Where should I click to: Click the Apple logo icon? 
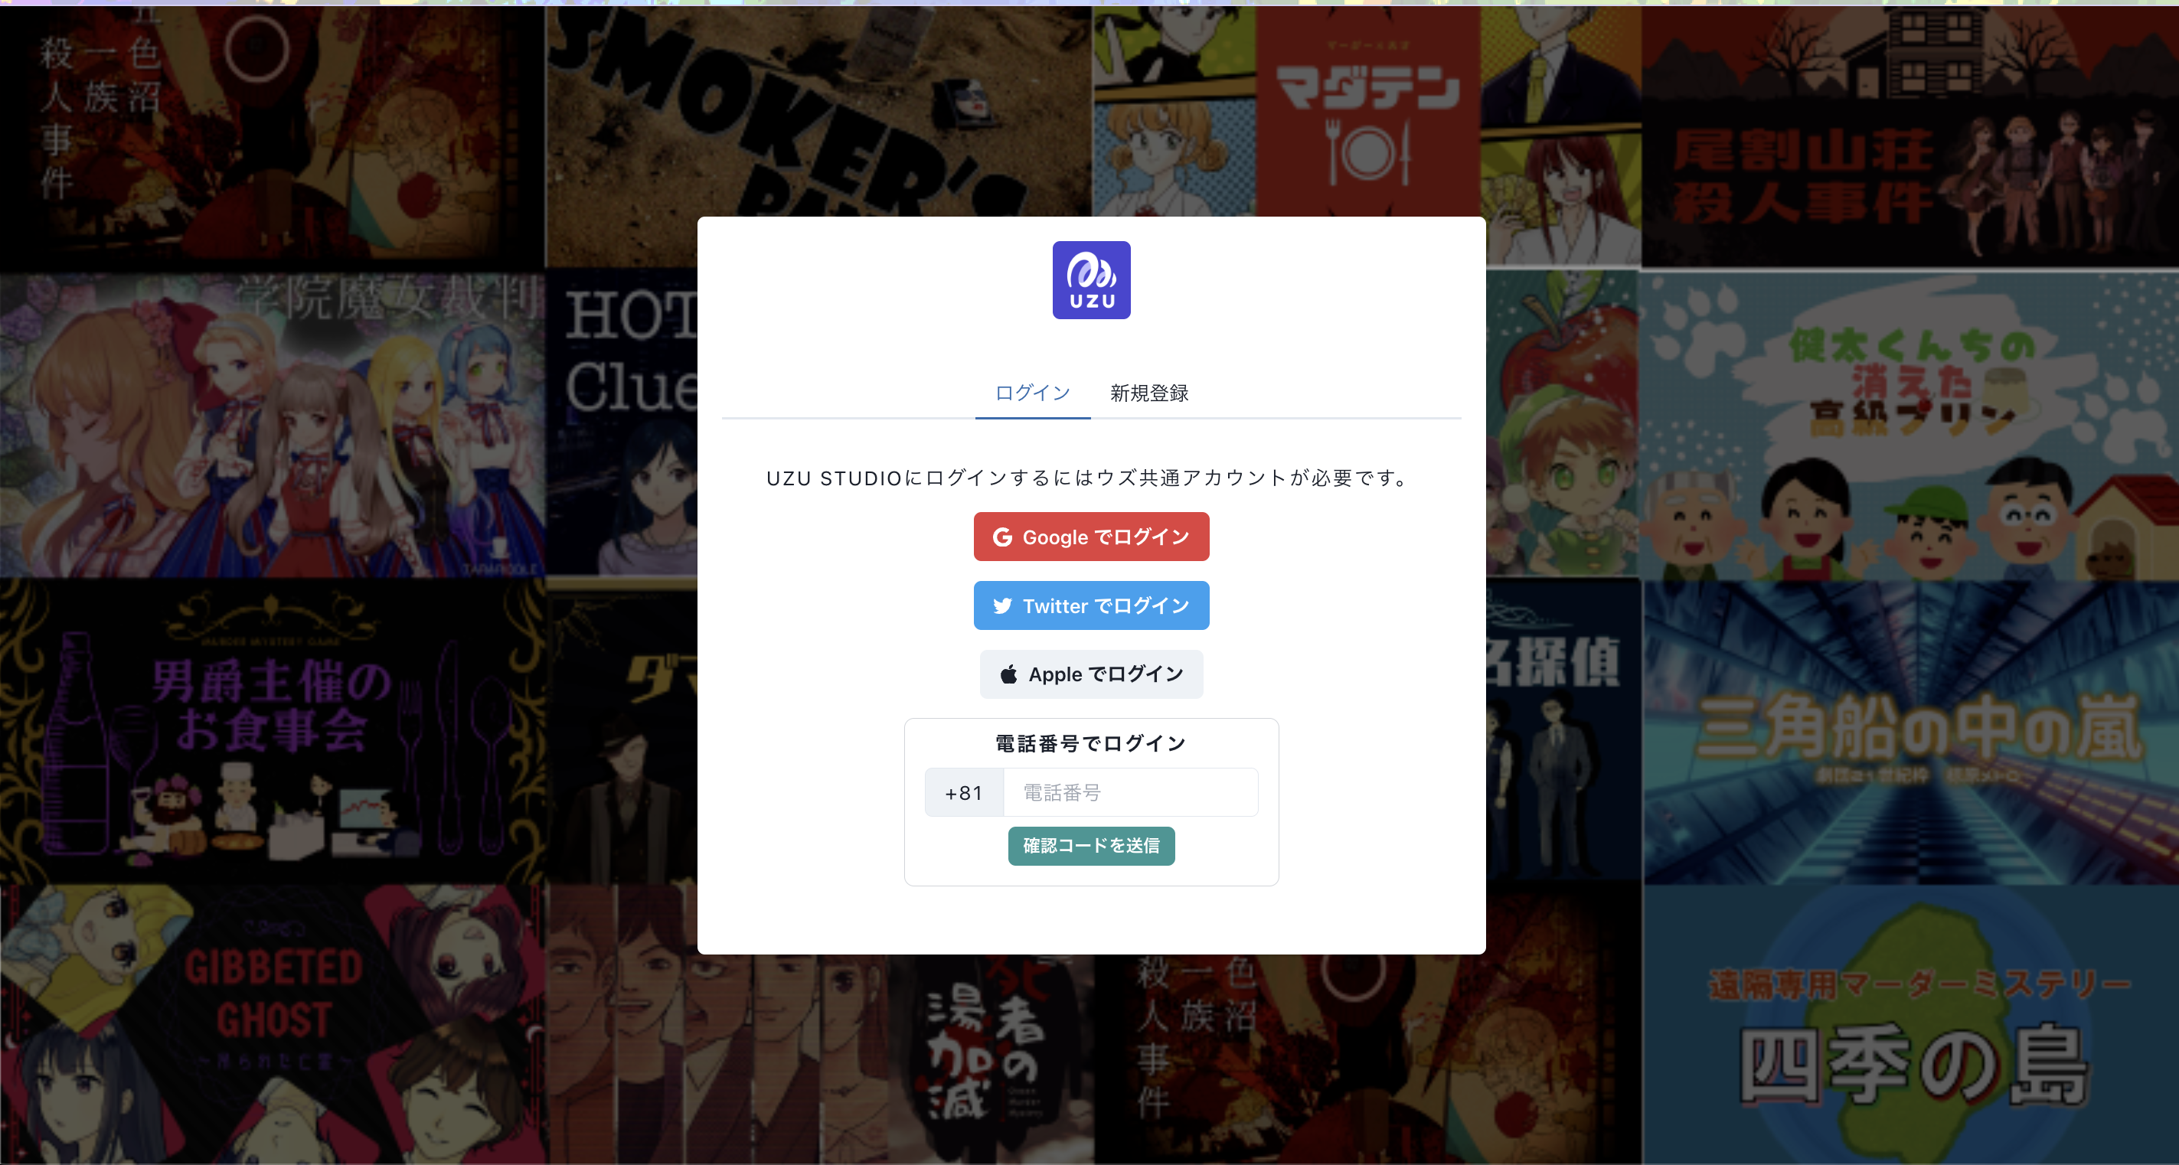(1008, 674)
